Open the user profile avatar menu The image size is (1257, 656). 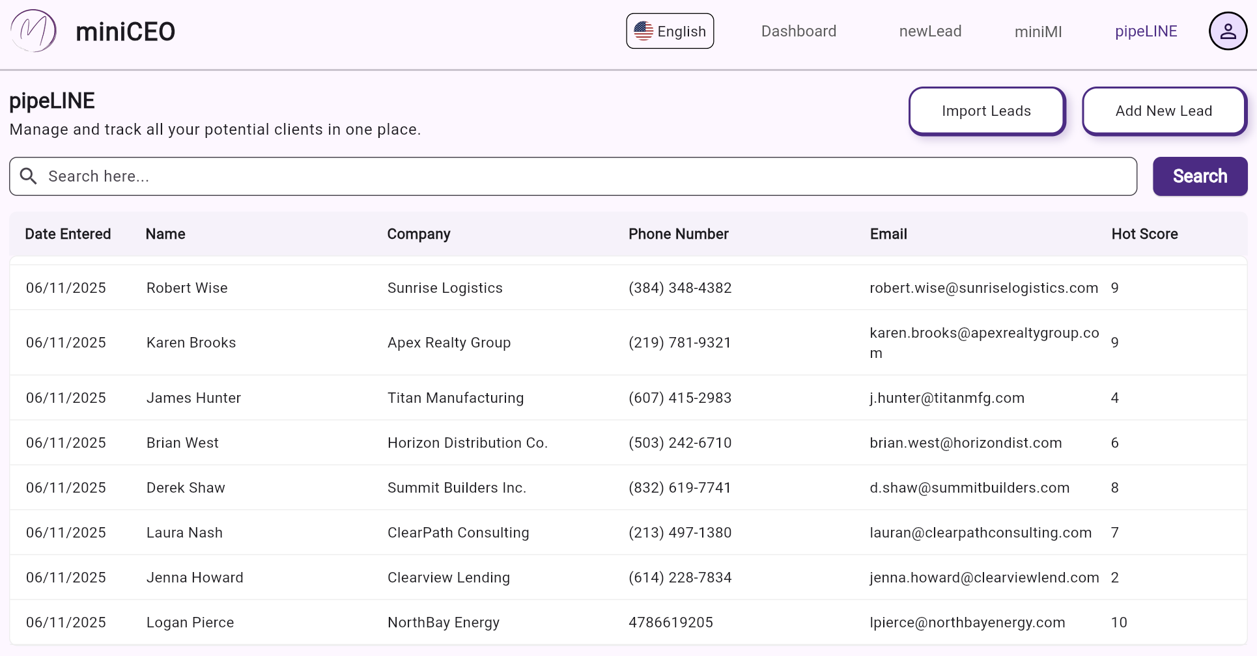pos(1227,31)
